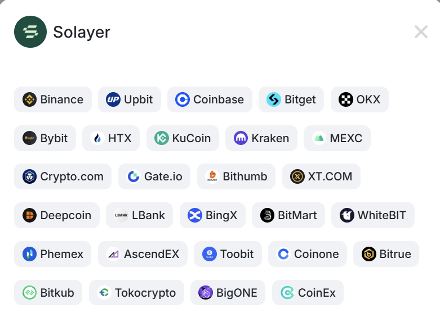Click the Coinbase logo icon

(183, 99)
